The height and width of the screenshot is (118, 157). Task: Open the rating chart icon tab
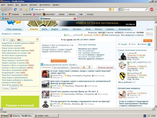pyautogui.click(x=83, y=67)
